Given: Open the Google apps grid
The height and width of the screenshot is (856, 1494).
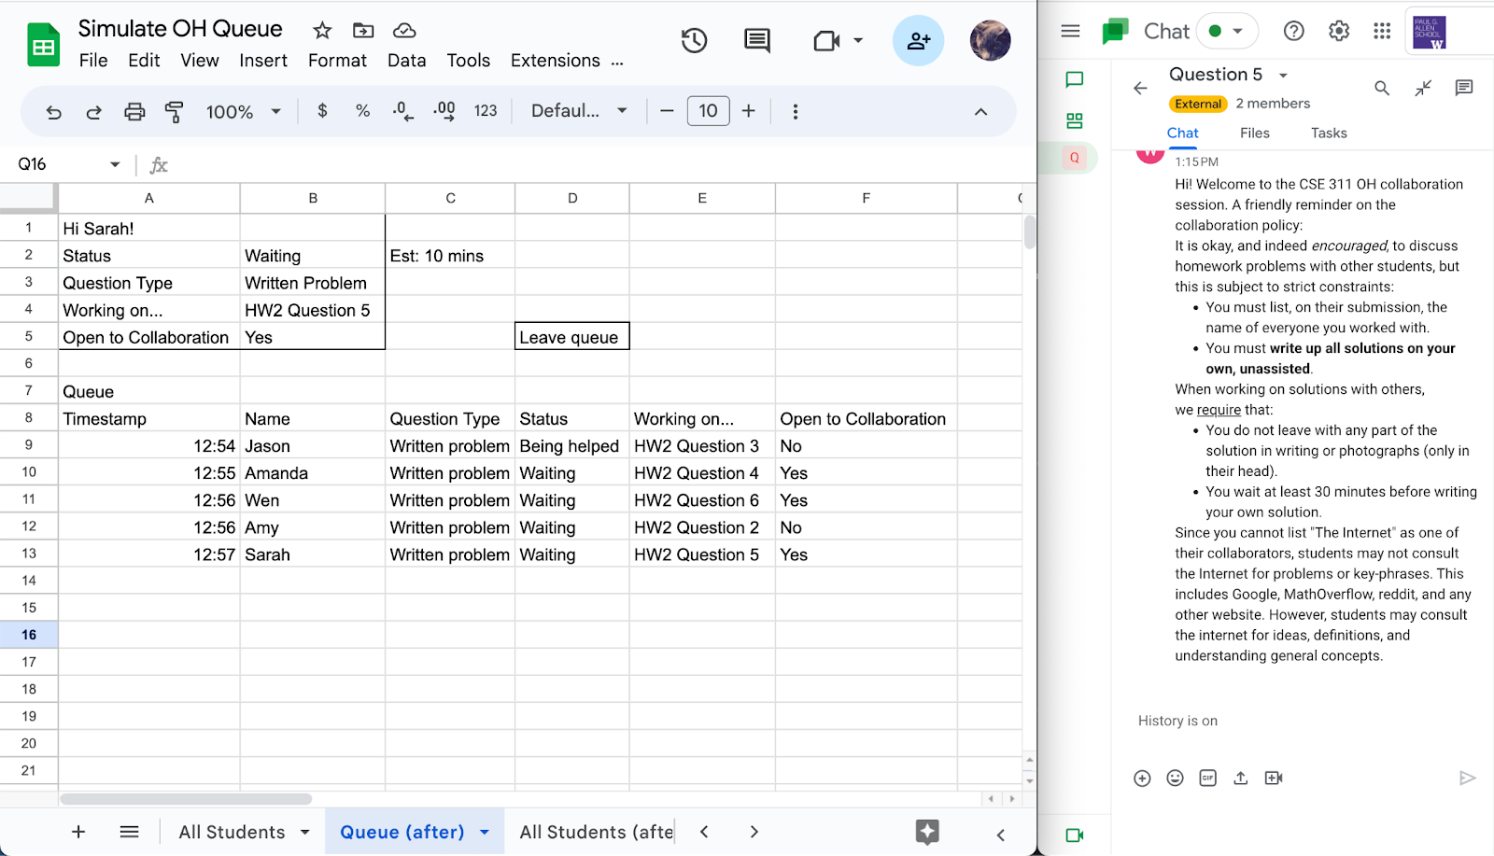Looking at the screenshot, I should [1383, 31].
